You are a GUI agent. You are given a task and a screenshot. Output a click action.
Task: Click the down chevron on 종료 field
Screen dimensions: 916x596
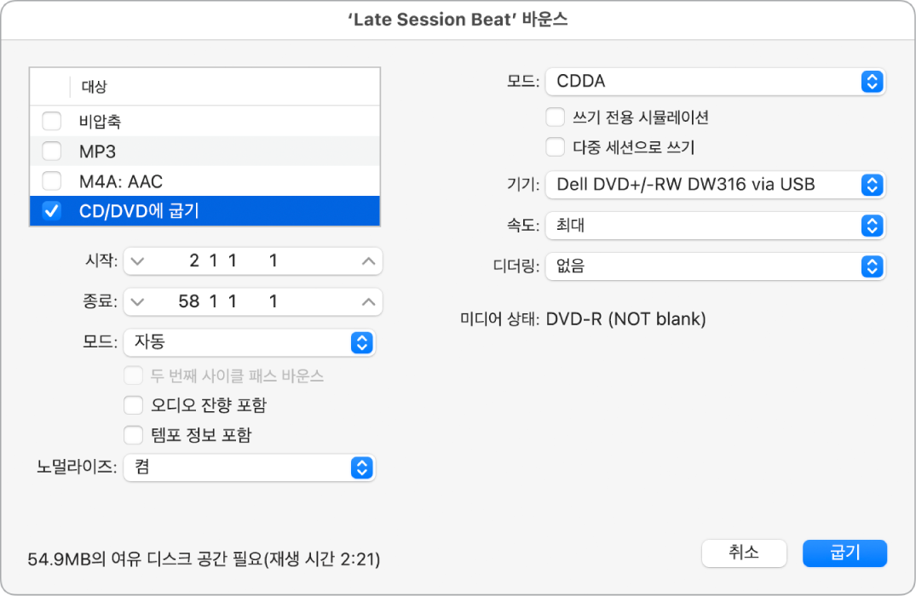[x=139, y=301]
